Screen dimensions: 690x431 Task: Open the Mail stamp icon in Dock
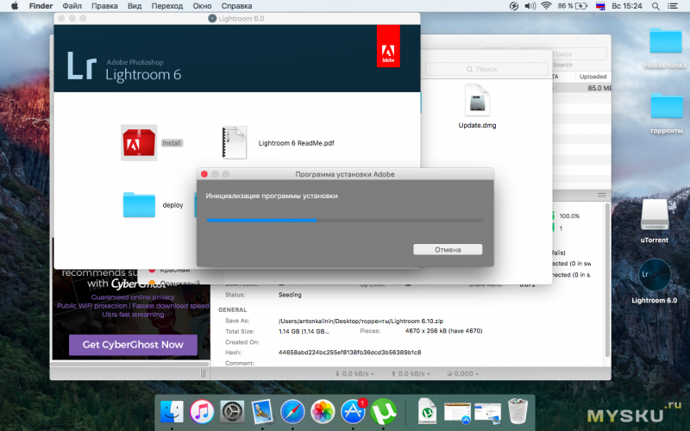[x=262, y=412]
